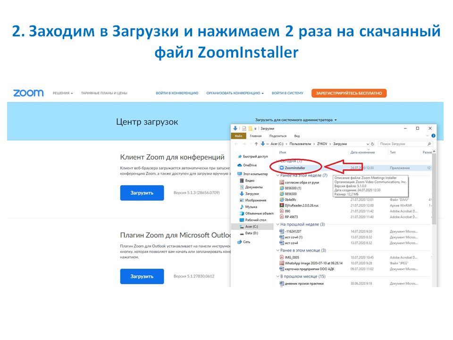Select 'Acer (C:)' drive in sidebar
The height and width of the screenshot is (340, 453).
[252, 227]
